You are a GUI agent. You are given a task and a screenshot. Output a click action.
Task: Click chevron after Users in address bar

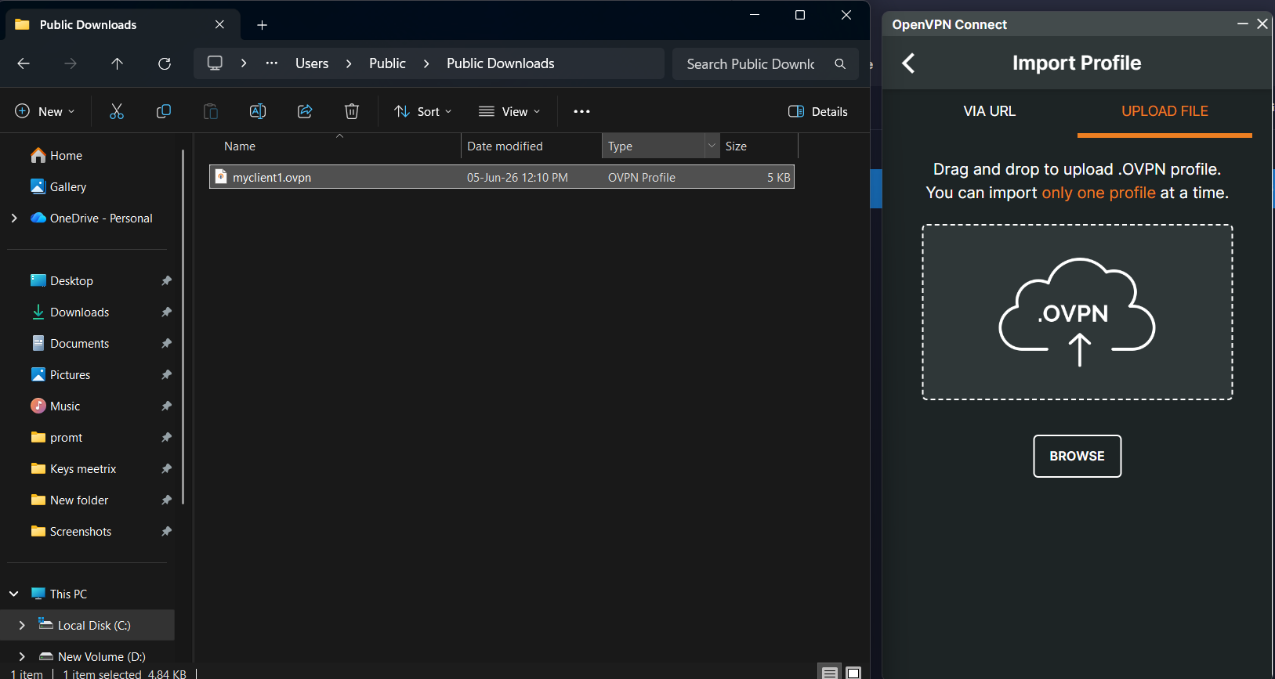349,63
